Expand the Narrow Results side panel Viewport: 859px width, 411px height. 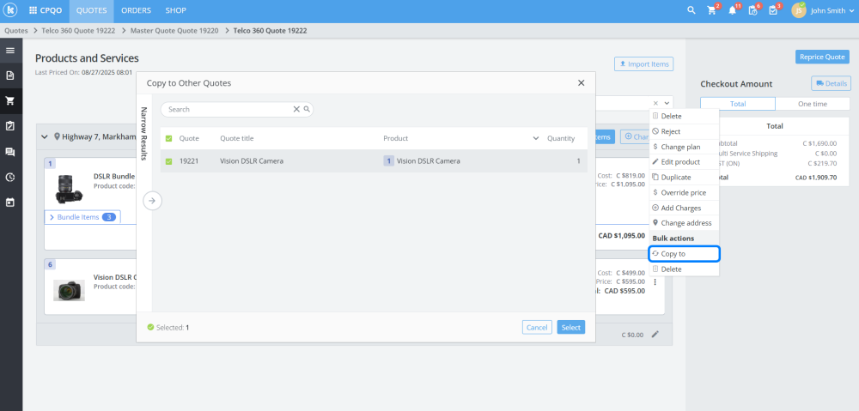coord(144,134)
